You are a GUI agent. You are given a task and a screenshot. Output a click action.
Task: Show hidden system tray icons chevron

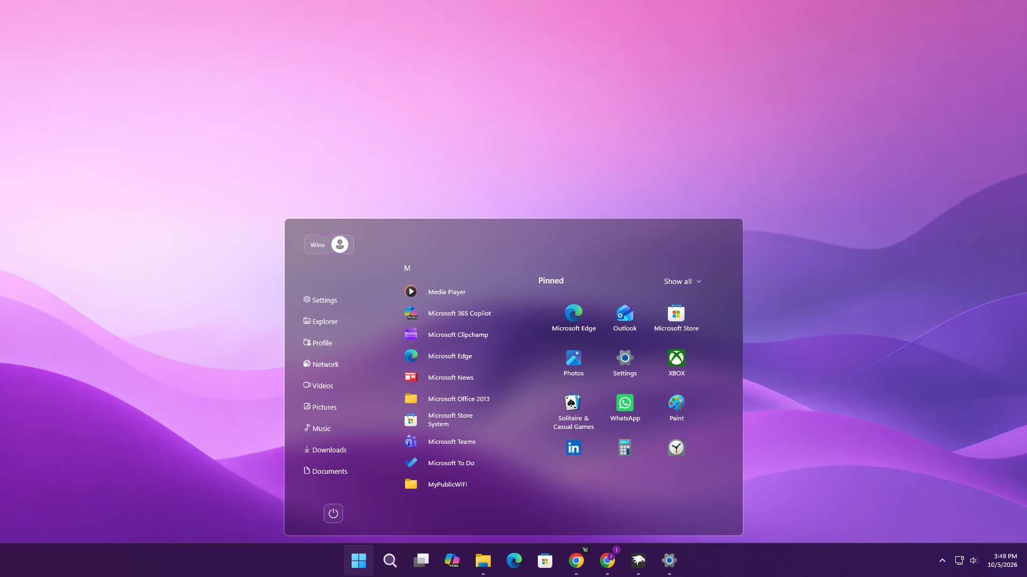(x=942, y=560)
